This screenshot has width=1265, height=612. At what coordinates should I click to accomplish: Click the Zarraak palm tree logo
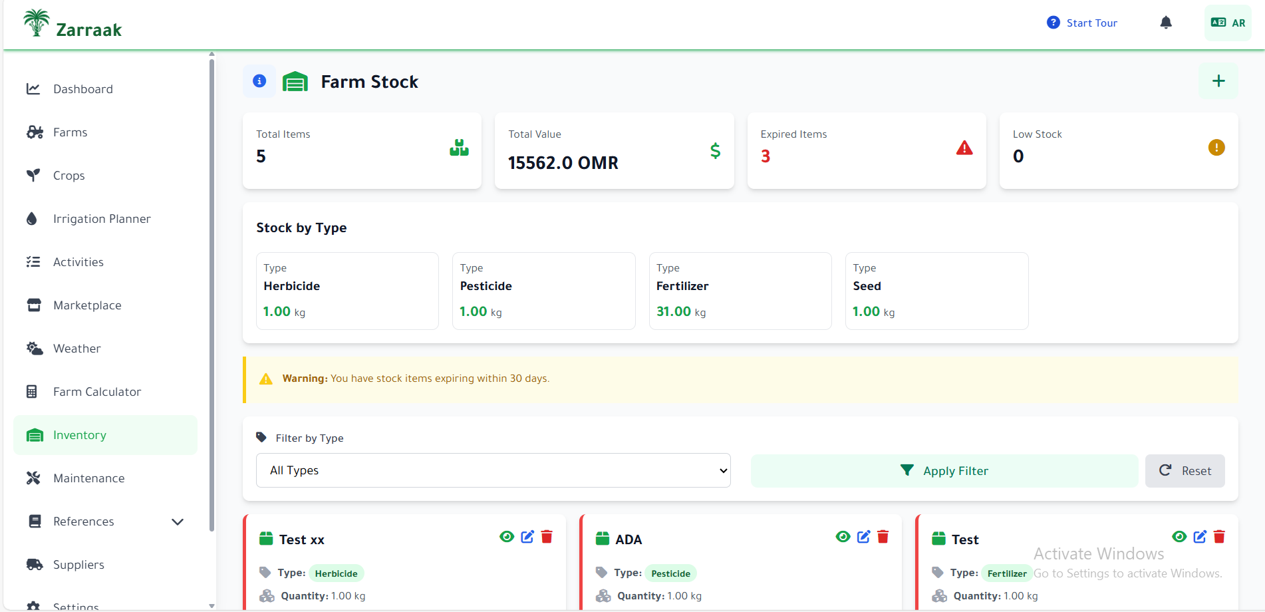coord(37,23)
